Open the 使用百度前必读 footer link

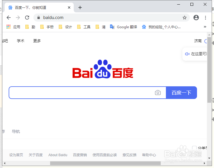pos(105,155)
